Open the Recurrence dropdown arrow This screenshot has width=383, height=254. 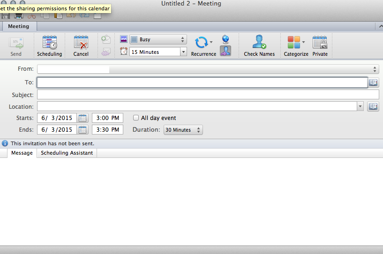[x=211, y=42]
